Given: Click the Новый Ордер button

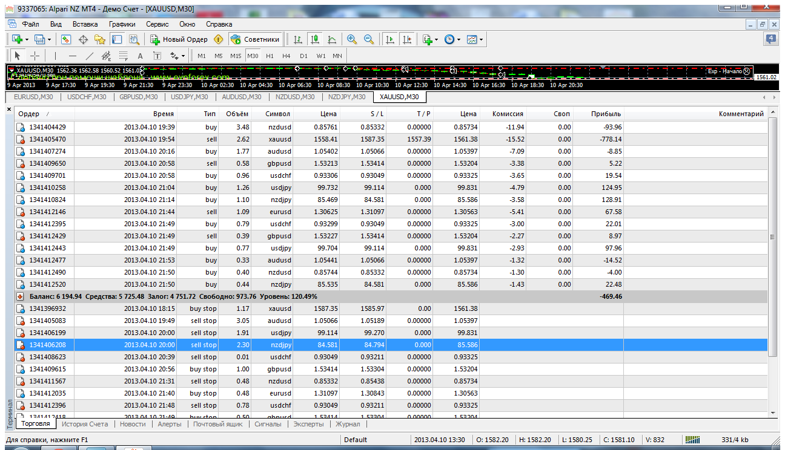Looking at the screenshot, I should pos(179,39).
